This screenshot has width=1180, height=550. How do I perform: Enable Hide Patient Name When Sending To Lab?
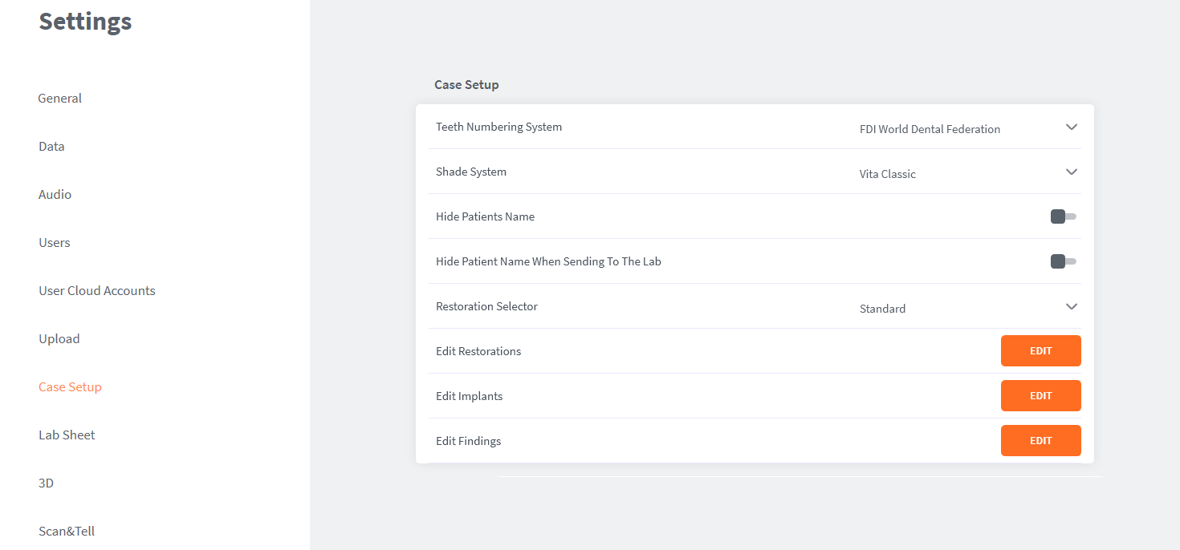pos(1063,261)
